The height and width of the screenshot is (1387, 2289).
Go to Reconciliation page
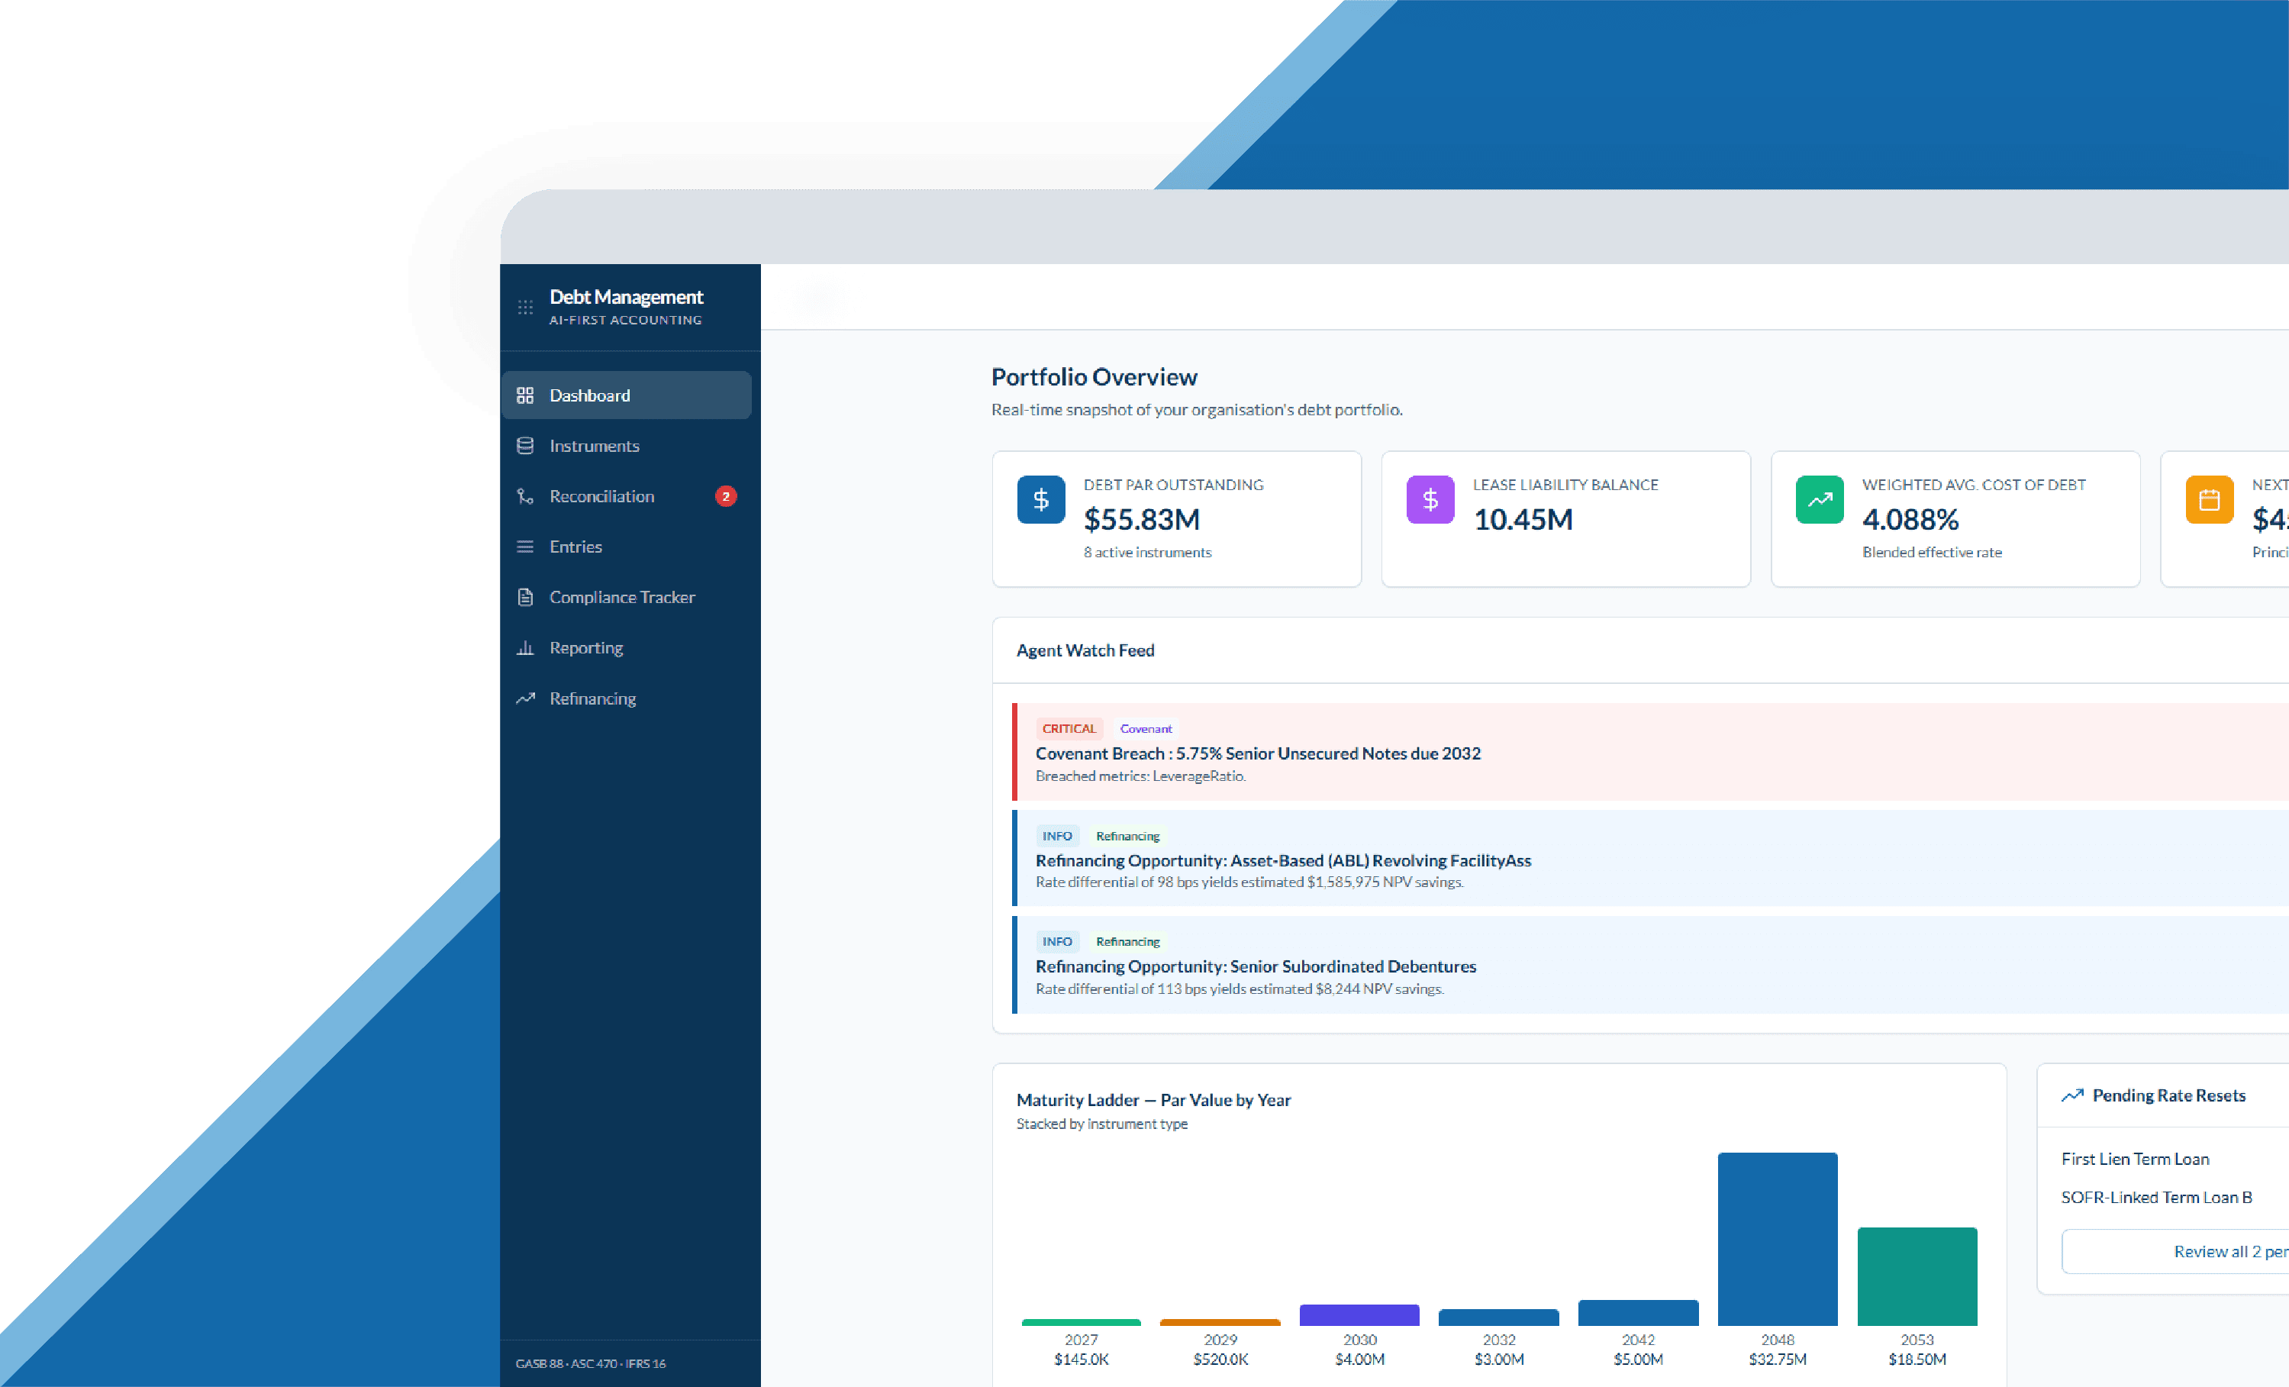pyautogui.click(x=626, y=496)
